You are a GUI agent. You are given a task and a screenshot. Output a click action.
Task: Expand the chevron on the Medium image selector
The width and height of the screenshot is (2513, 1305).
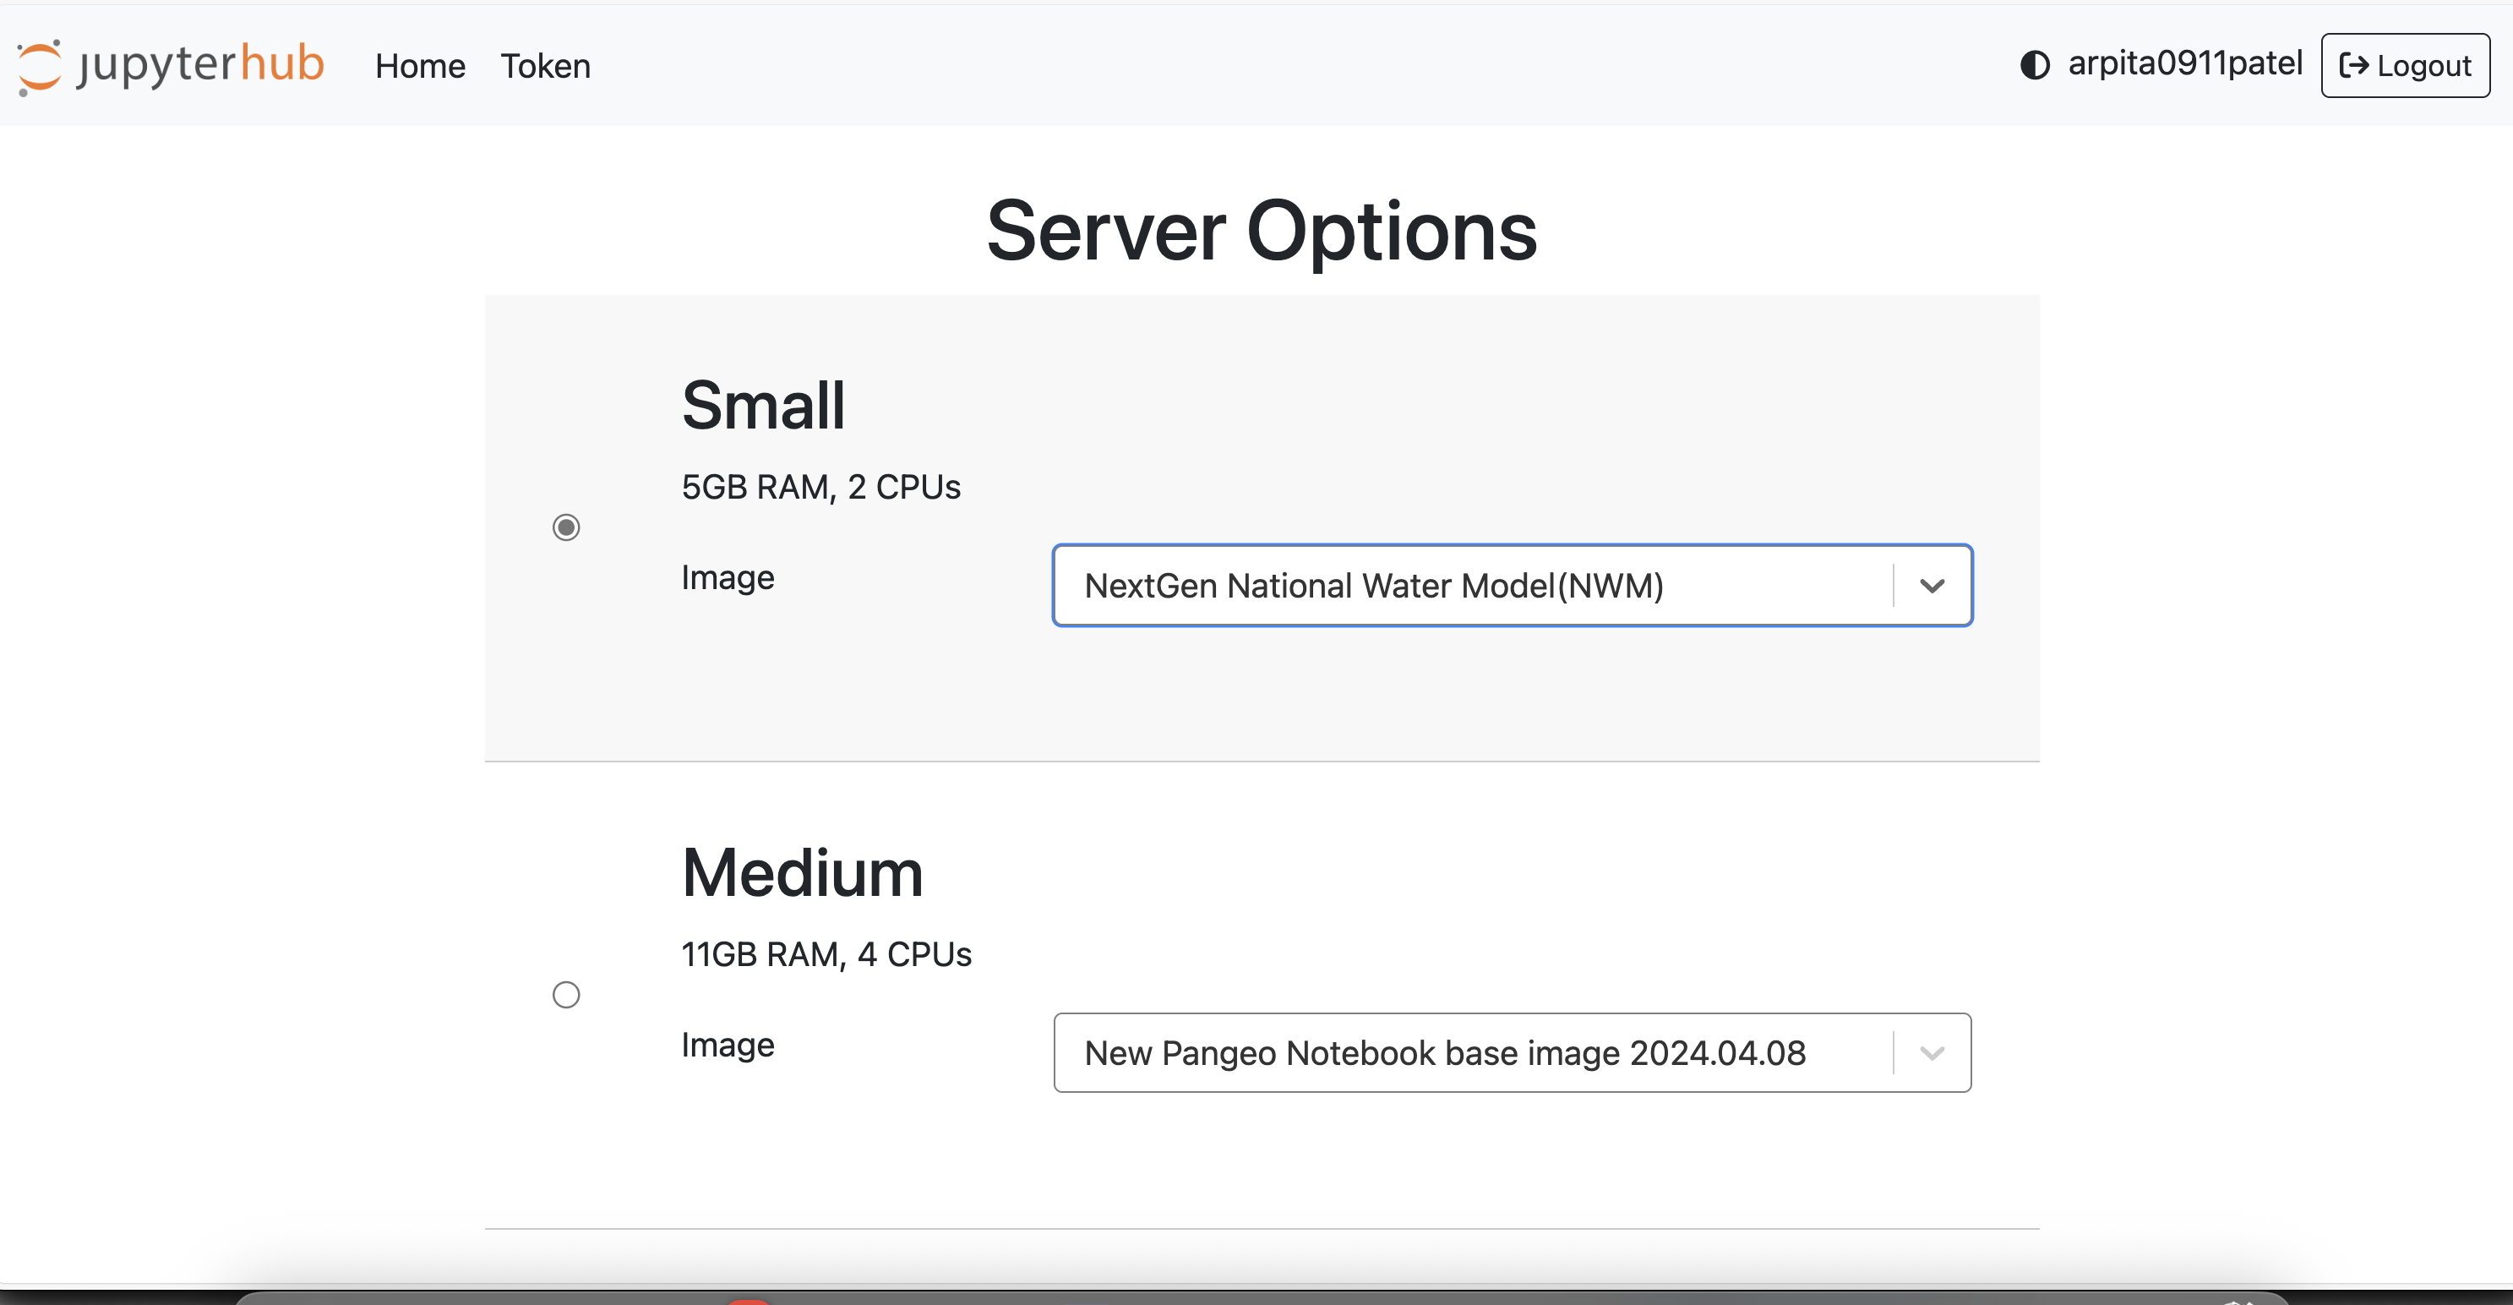click(x=1932, y=1052)
